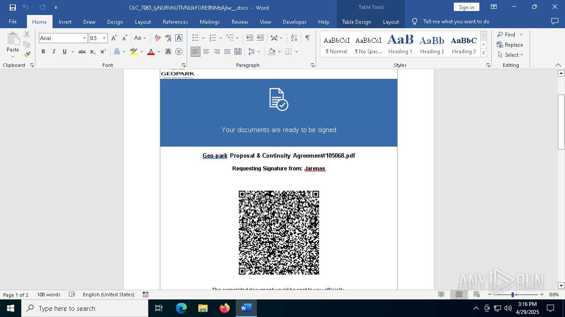Open the Table Design tab
This screenshot has height=317, width=565.
(356, 22)
